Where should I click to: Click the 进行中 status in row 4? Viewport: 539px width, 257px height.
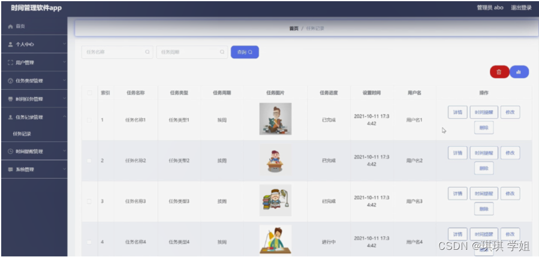pos(329,242)
